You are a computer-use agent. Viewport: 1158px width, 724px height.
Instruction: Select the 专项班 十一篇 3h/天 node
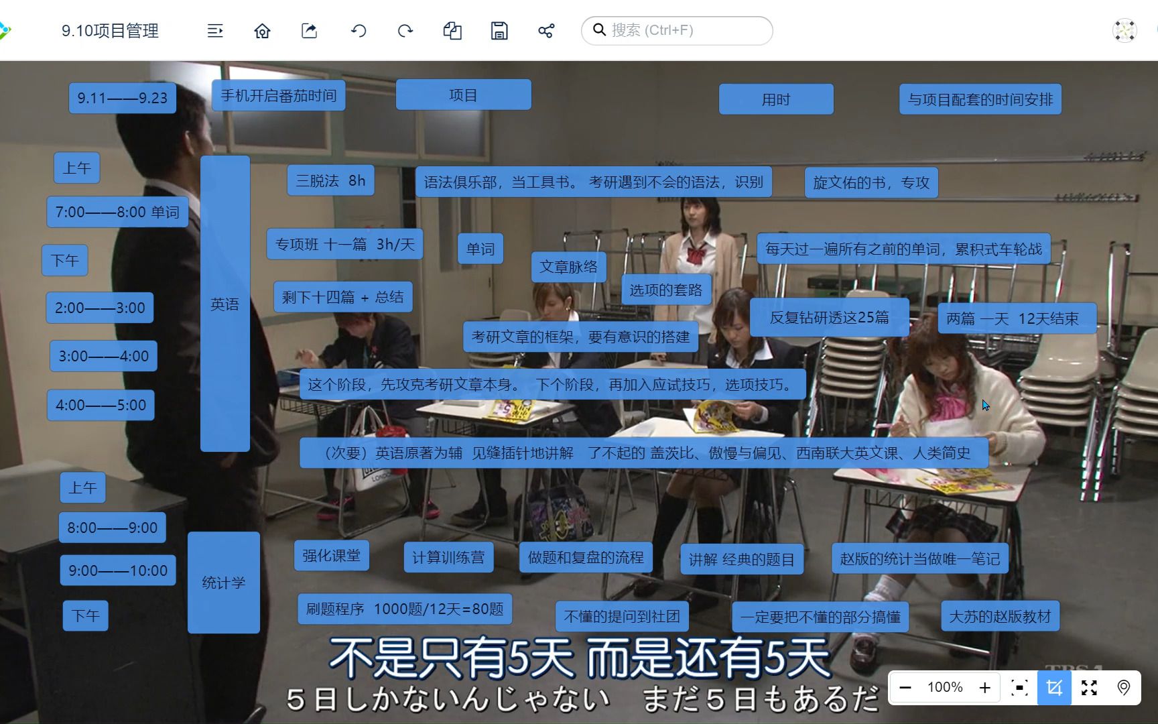[x=344, y=244]
